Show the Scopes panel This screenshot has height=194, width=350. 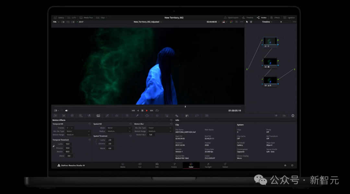point(284,116)
